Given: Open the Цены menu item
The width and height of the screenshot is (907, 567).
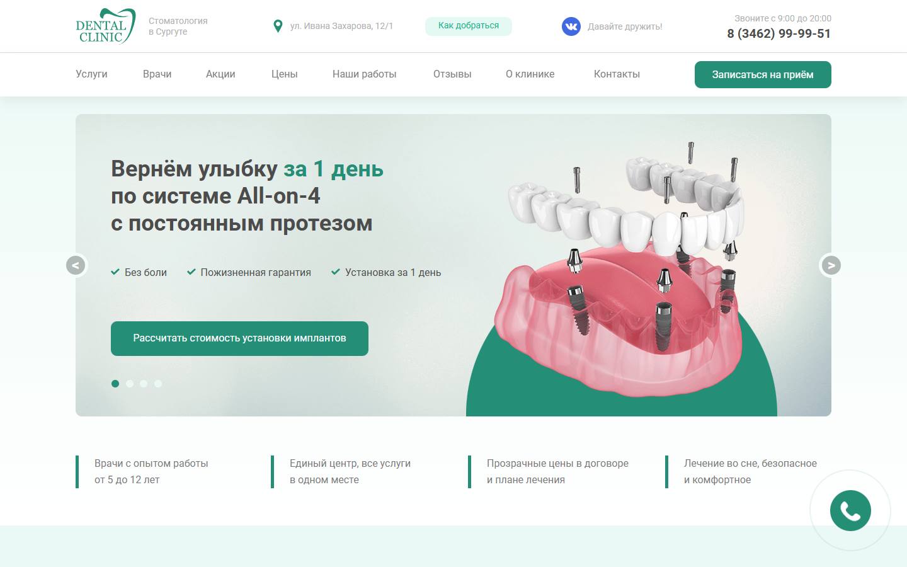Looking at the screenshot, I should 284,74.
